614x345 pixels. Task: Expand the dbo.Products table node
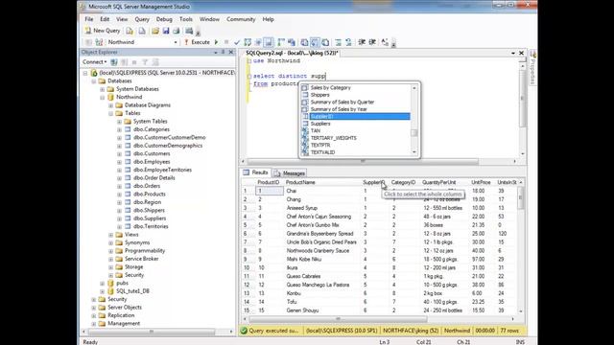tap(119, 195)
